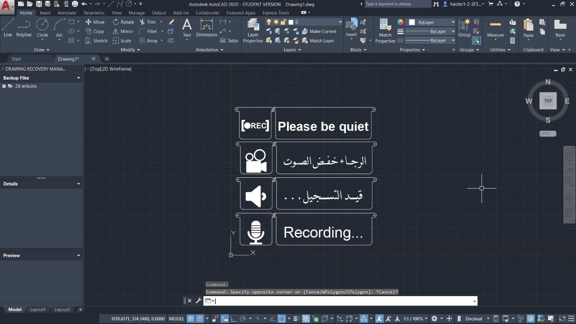This screenshot has height=324, width=576.
Task: Start the Move command
Action: point(94,22)
